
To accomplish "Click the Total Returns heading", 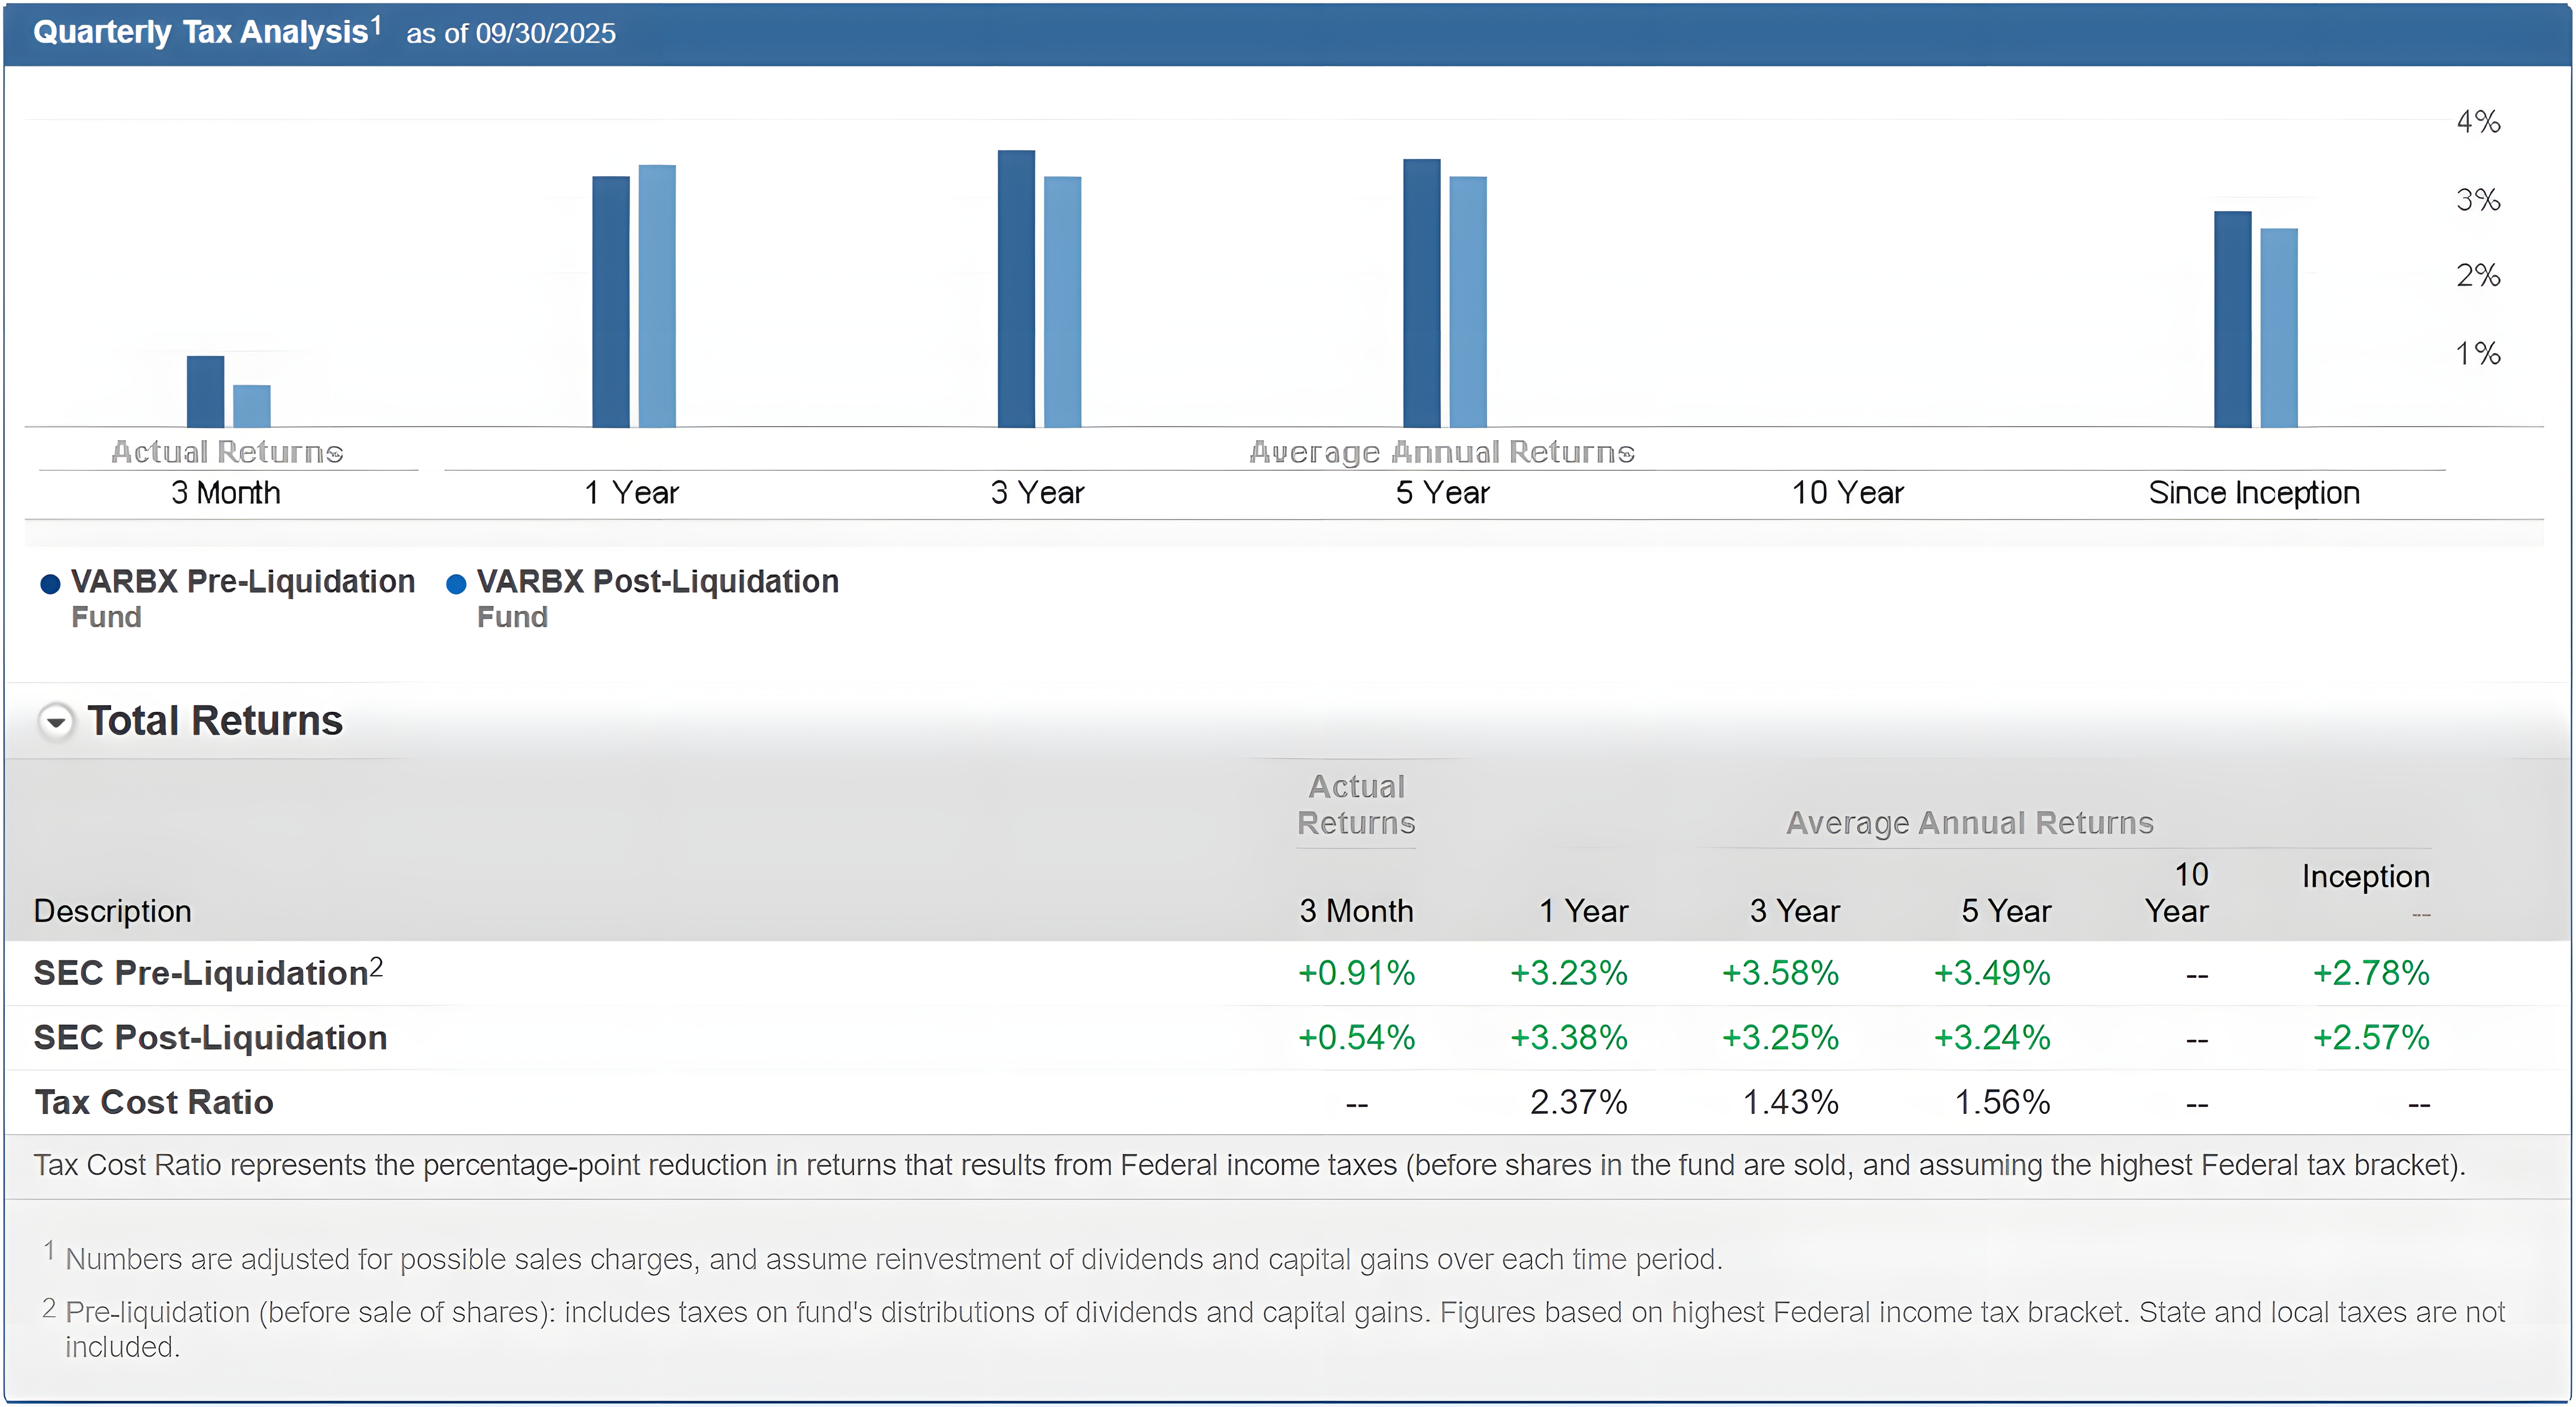I will click(215, 721).
